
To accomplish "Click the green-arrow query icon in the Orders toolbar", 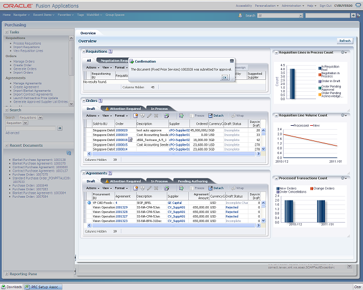I will coord(181,116).
